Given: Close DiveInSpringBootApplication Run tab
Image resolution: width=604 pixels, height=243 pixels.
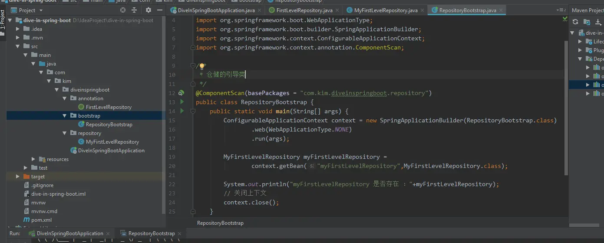Looking at the screenshot, I should pos(108,233).
